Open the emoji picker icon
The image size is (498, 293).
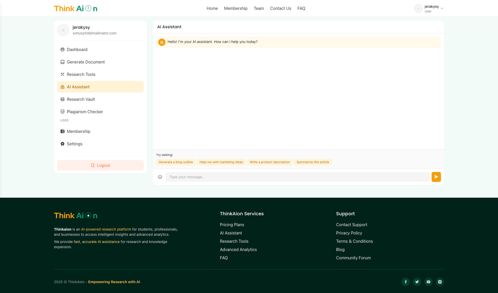click(x=160, y=177)
